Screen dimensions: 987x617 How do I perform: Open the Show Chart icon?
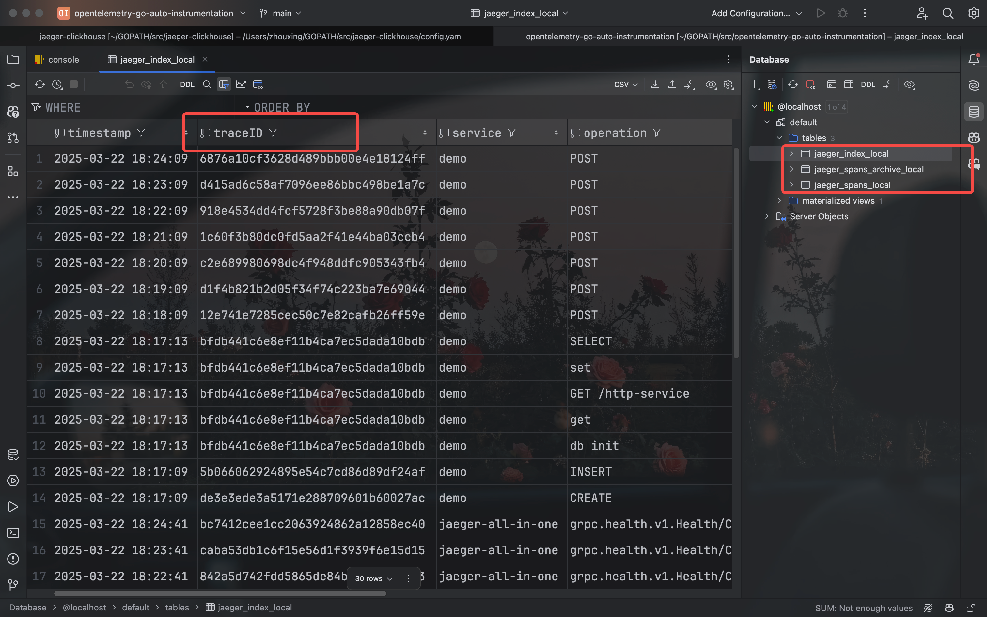click(241, 84)
